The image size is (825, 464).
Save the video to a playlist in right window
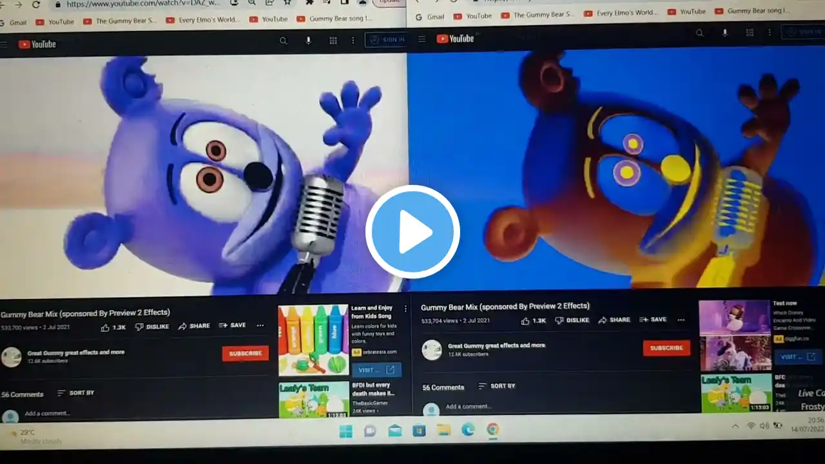(653, 320)
